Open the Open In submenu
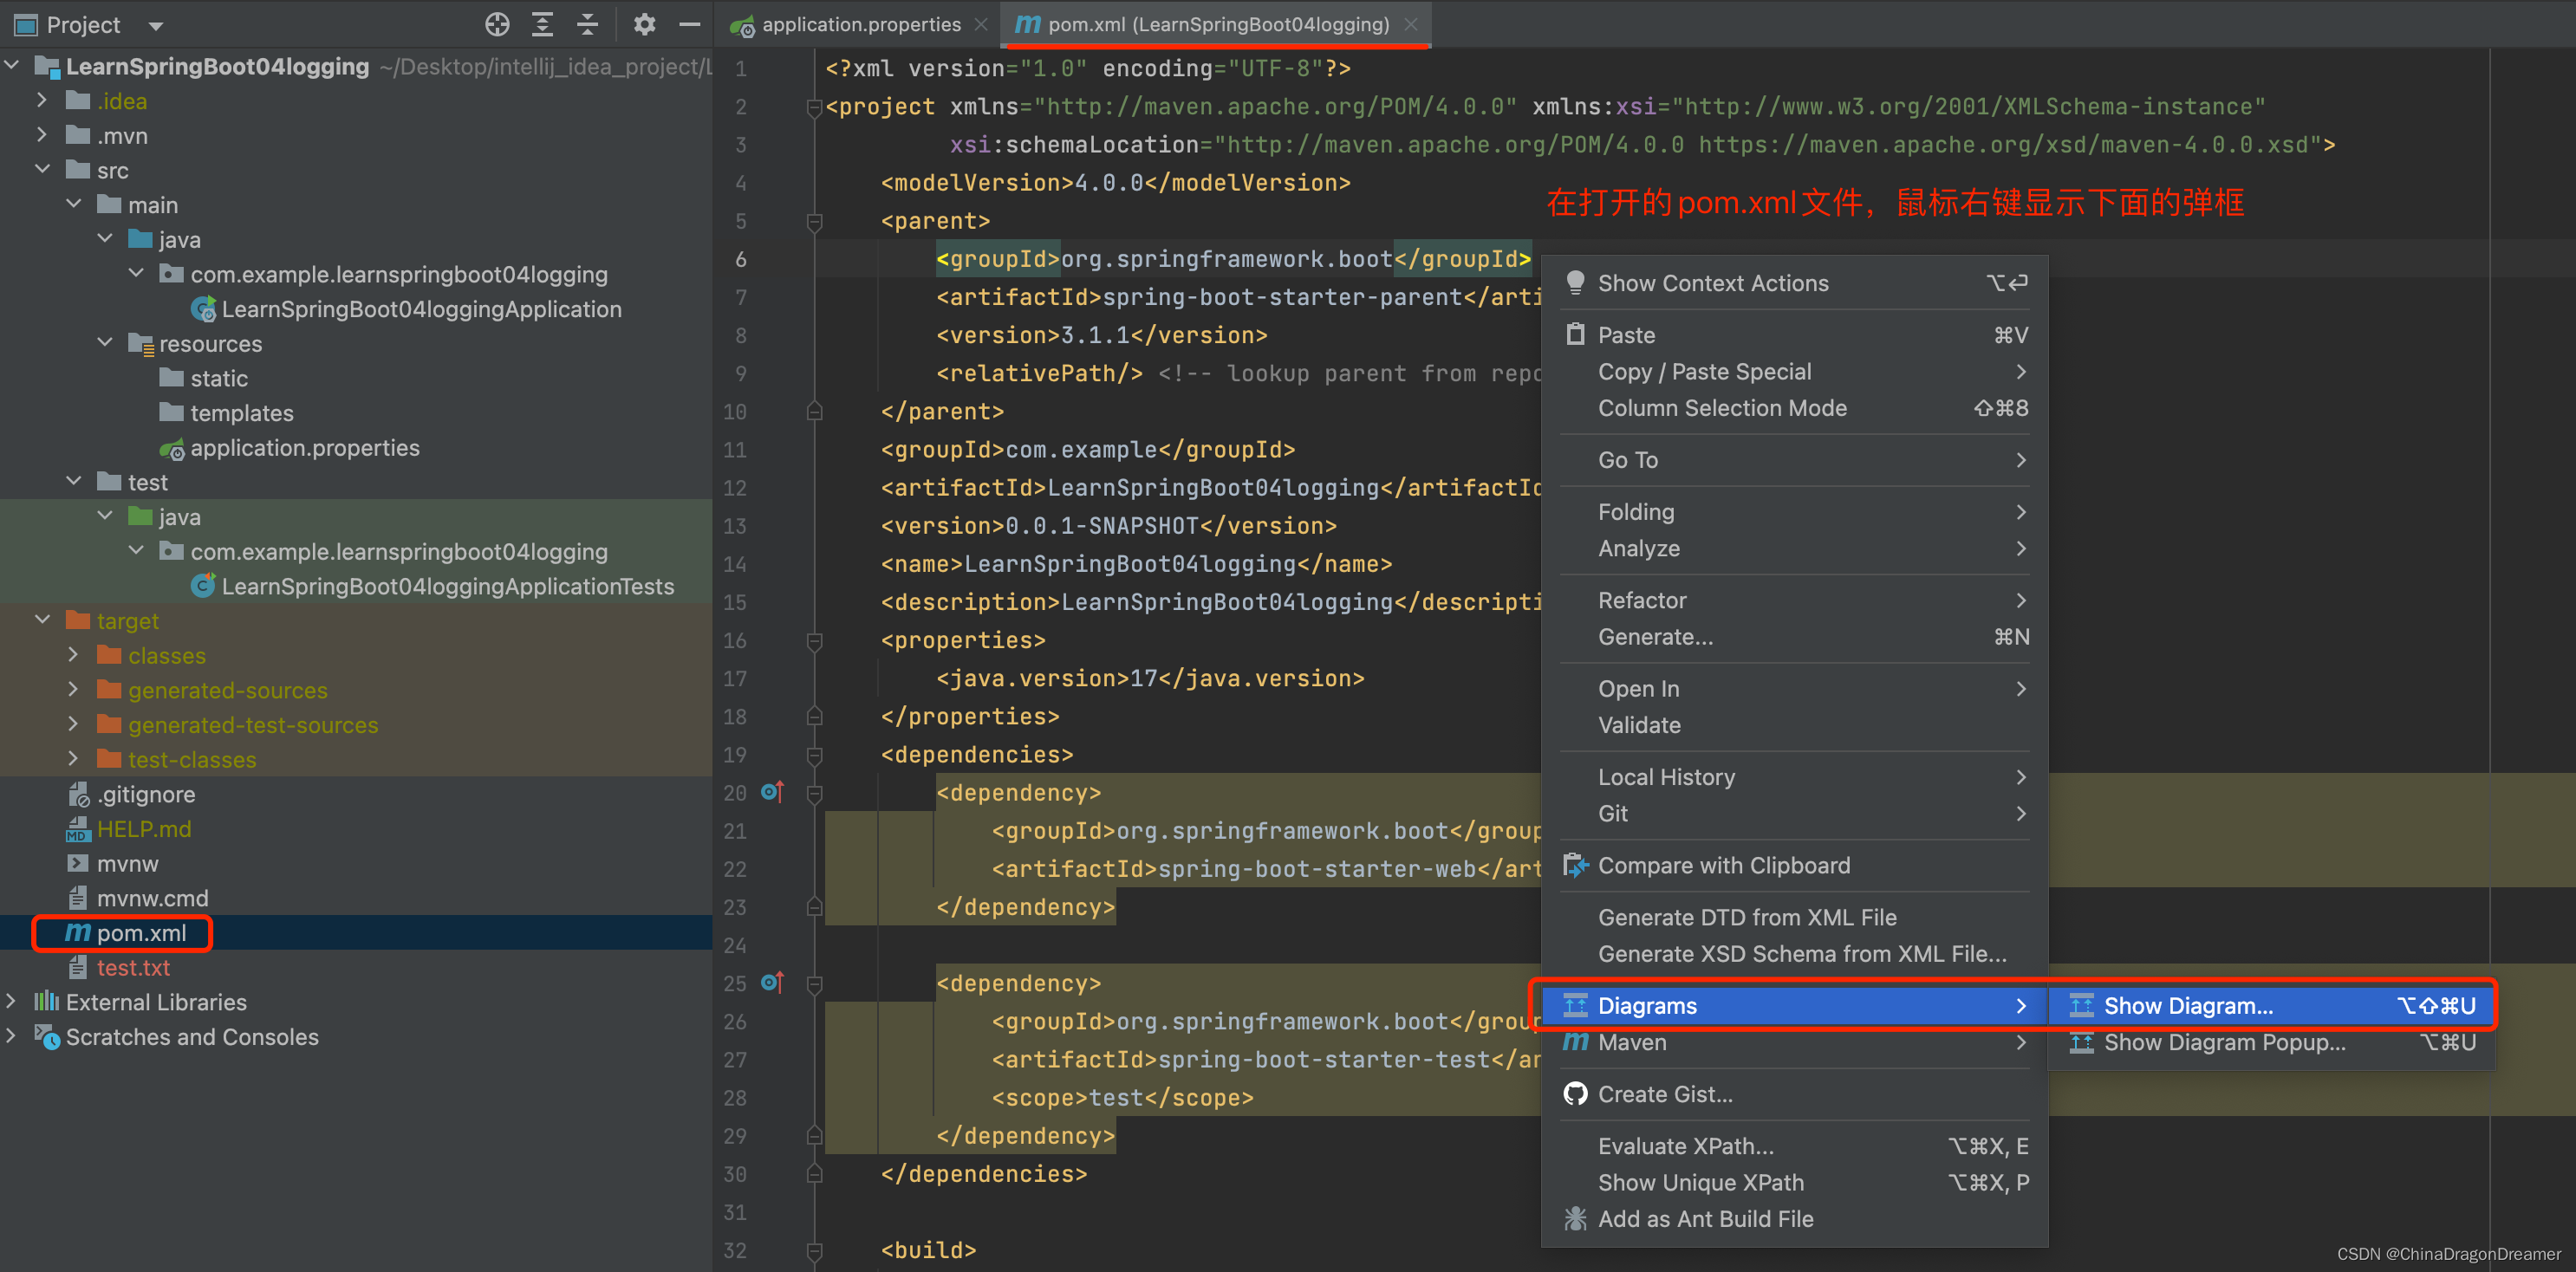This screenshot has height=1272, width=2576. point(1795,689)
